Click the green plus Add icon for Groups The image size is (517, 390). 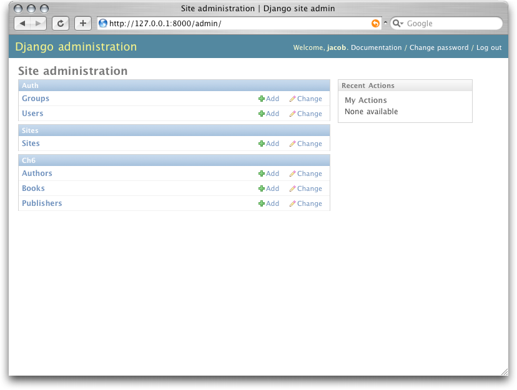pos(262,99)
